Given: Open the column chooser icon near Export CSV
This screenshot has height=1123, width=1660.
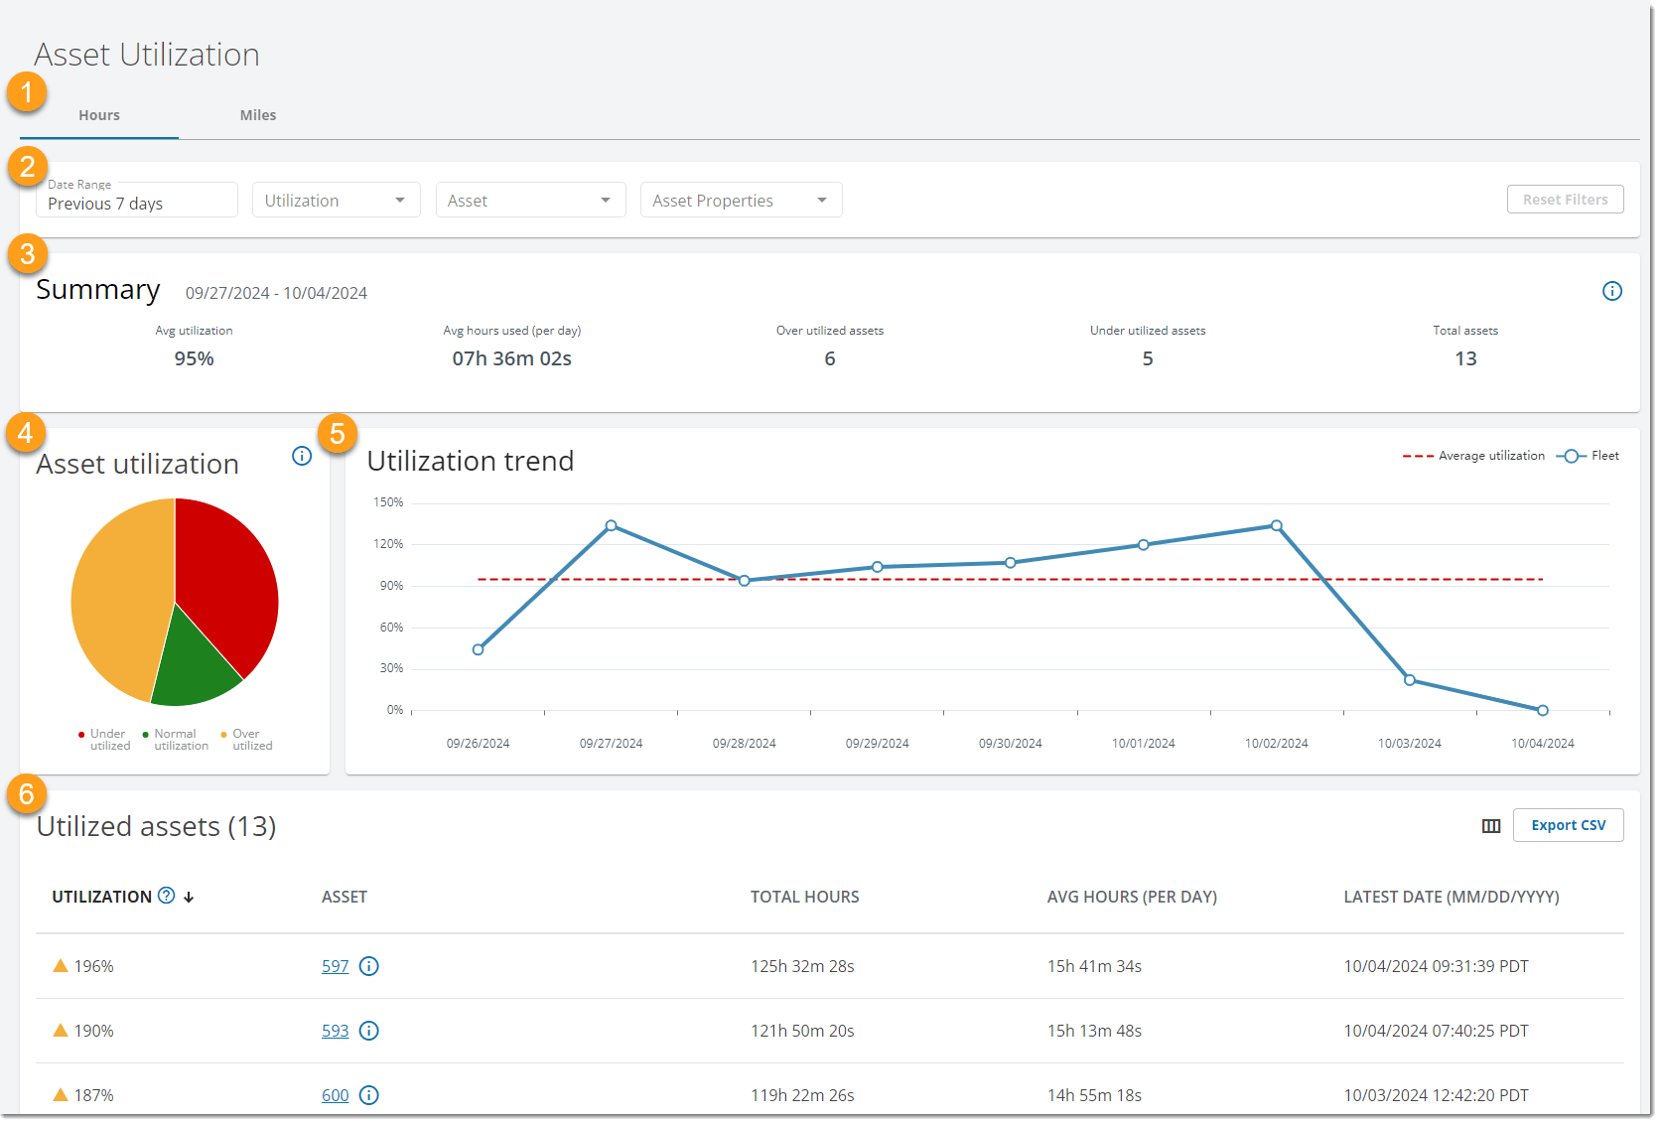Looking at the screenshot, I should 1491,826.
